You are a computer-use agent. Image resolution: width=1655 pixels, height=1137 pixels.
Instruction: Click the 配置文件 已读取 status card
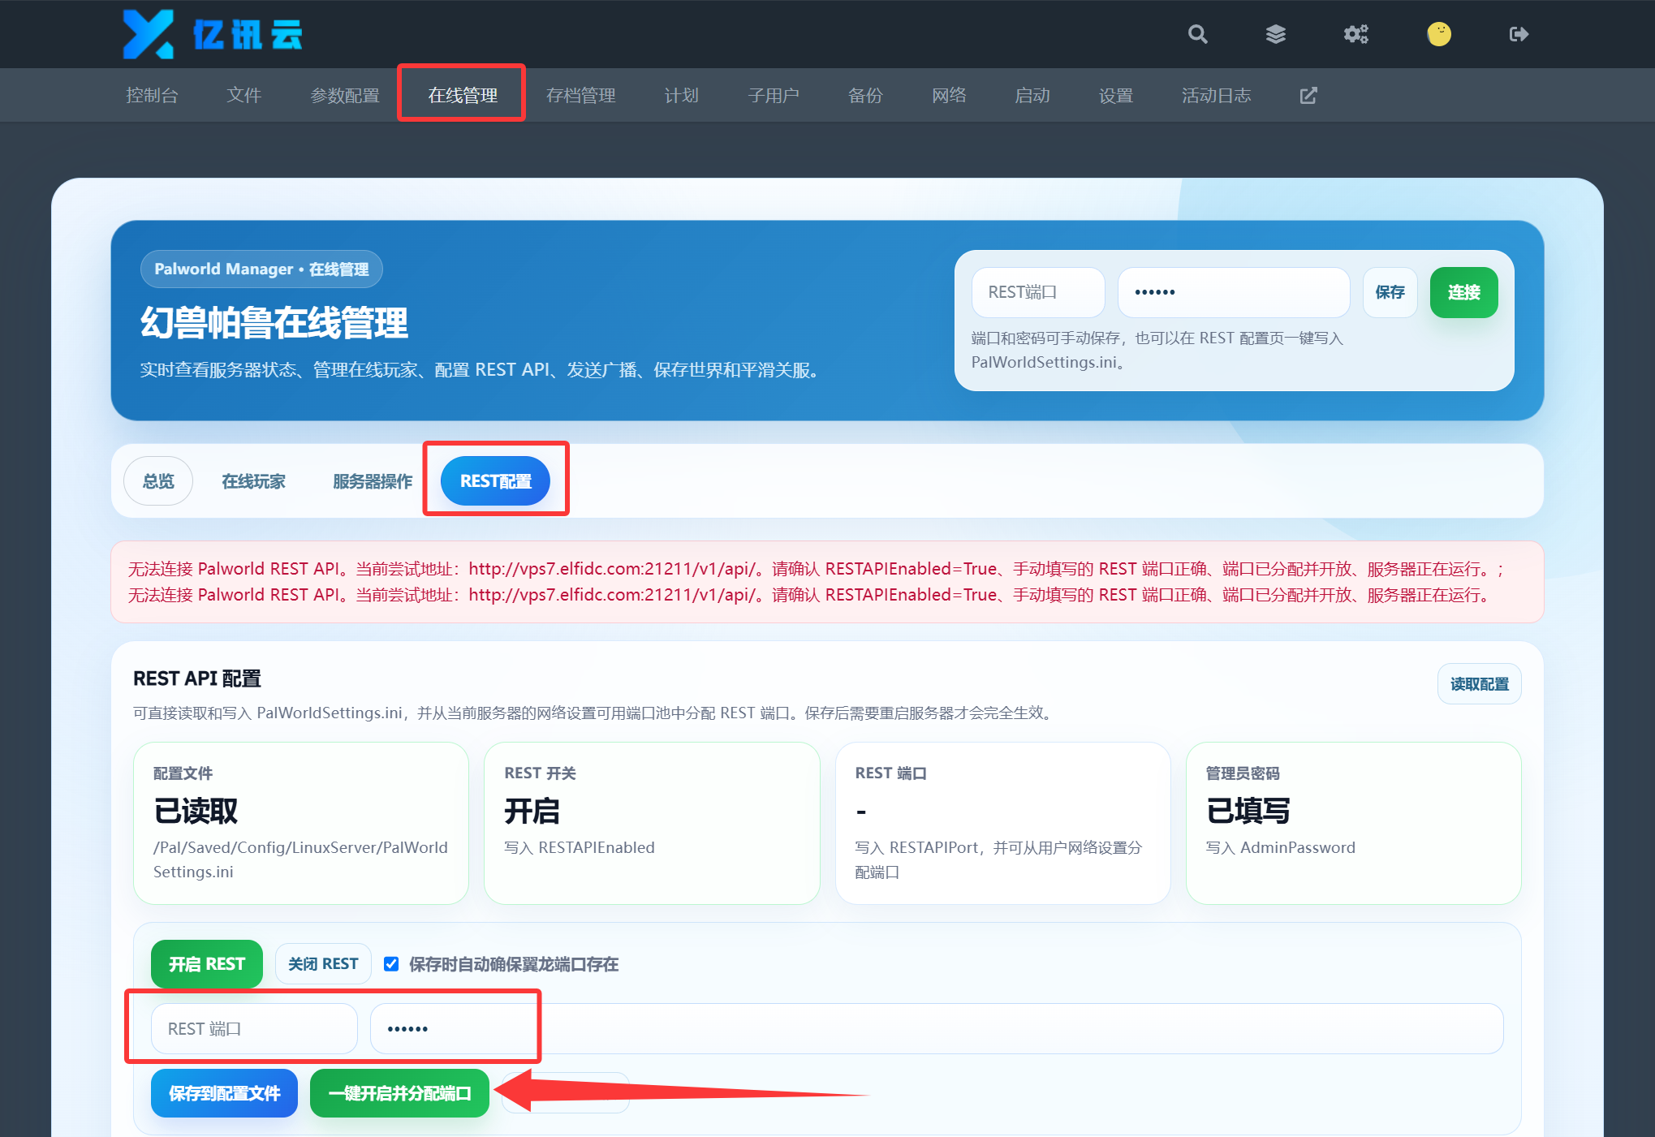[x=301, y=823]
